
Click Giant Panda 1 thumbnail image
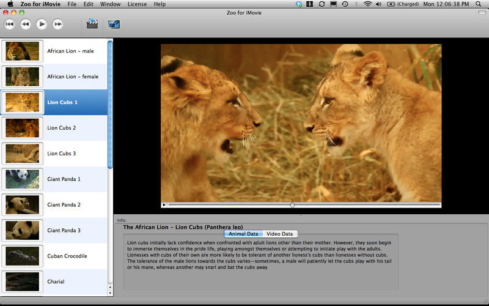[23, 179]
